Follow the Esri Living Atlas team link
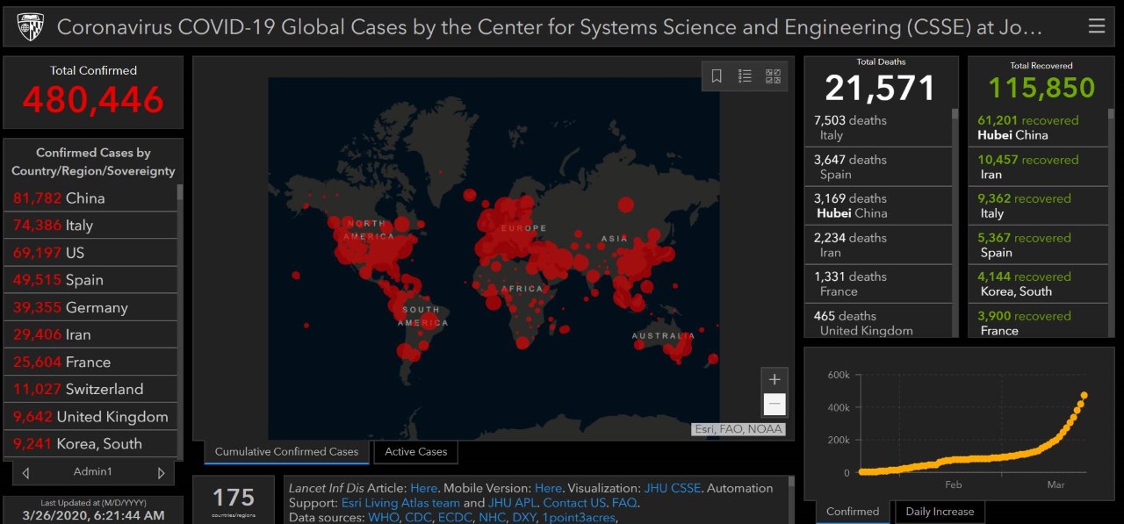The width and height of the screenshot is (1124, 524). pyautogui.click(x=400, y=503)
